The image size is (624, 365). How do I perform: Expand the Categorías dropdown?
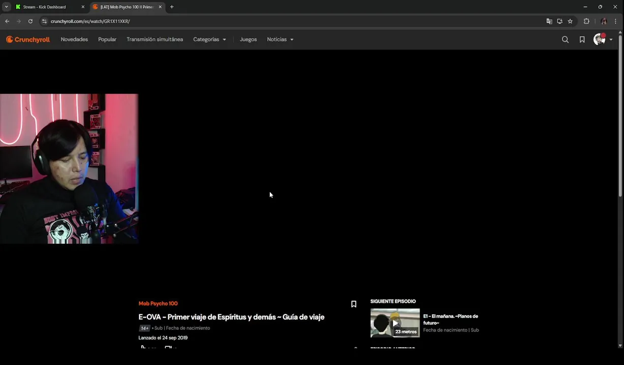[x=209, y=40]
